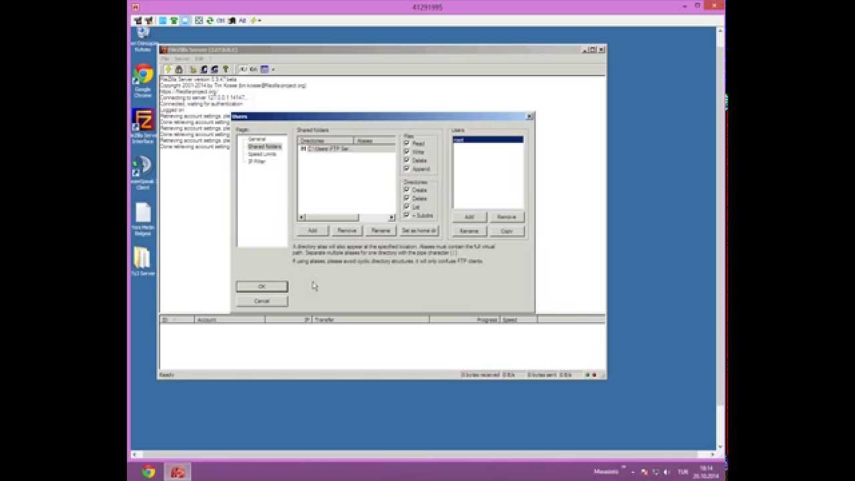Image resolution: width=855 pixels, height=481 pixels.
Task: Select Shared folders page in the tree
Action: tap(265, 146)
